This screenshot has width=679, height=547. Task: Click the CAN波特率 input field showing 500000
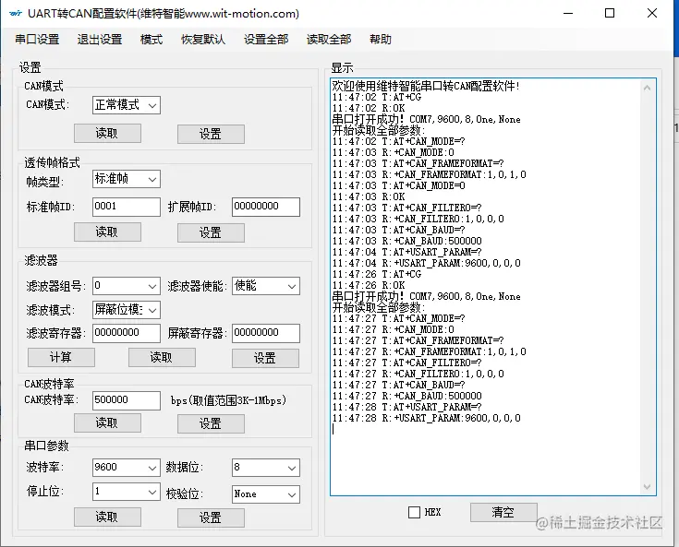pyautogui.click(x=126, y=400)
